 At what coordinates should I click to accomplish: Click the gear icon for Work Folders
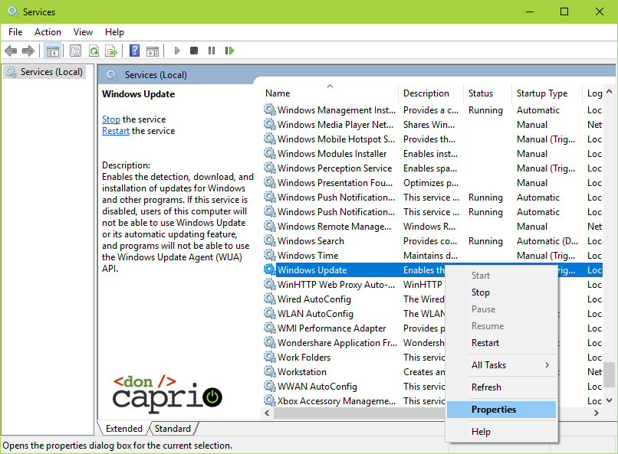(270, 357)
